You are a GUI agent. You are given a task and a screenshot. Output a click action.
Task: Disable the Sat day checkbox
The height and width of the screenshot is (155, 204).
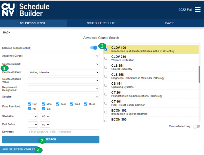coord(44,109)
